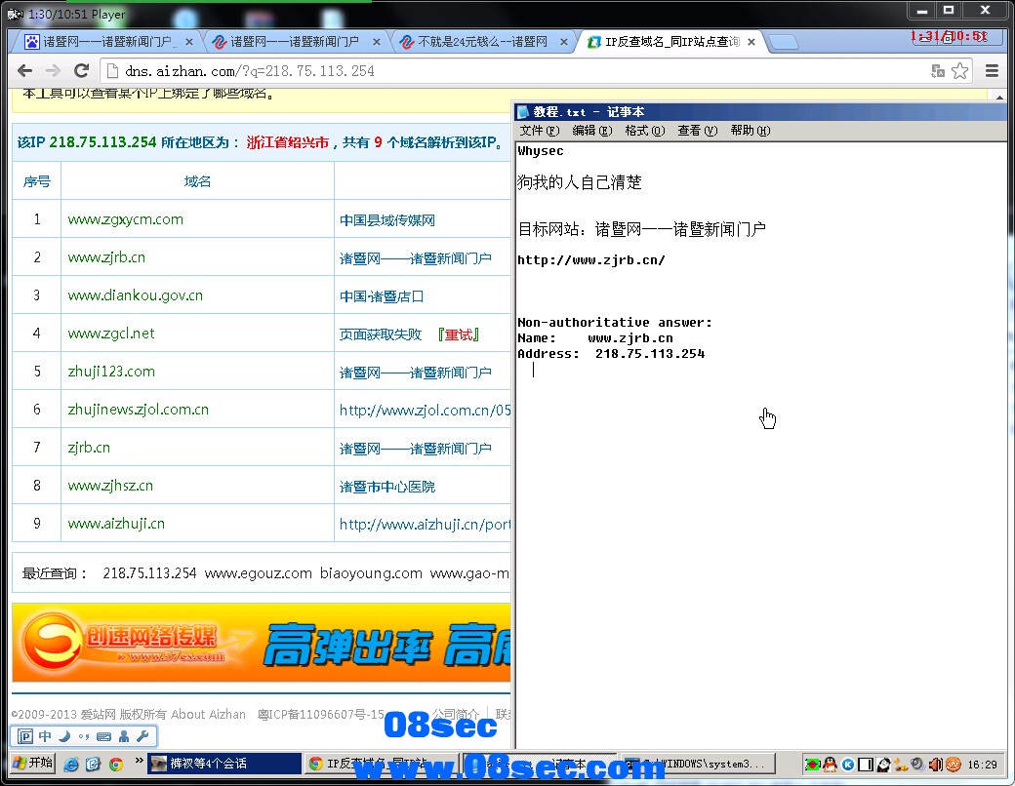Click the 创速网络传媒 banner ad
The image size is (1015, 786).
[261, 643]
